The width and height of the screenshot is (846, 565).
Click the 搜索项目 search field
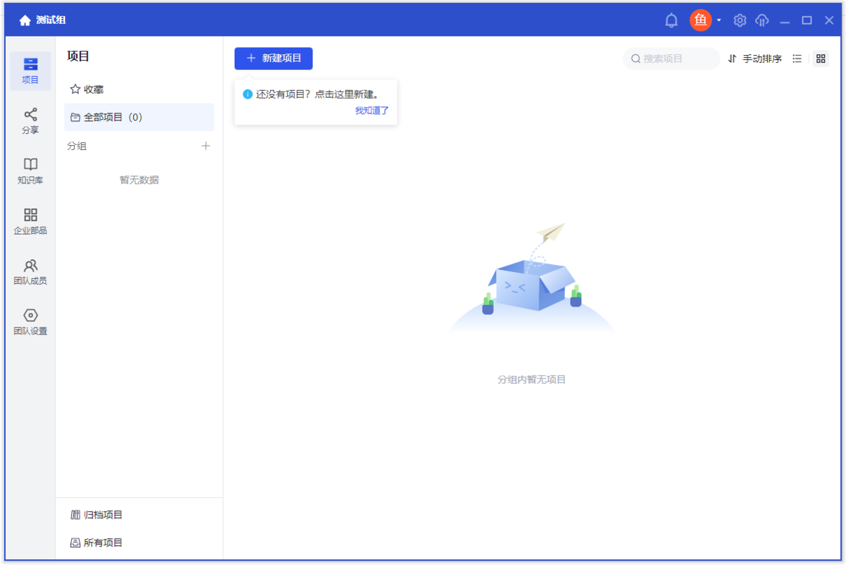[x=670, y=58]
